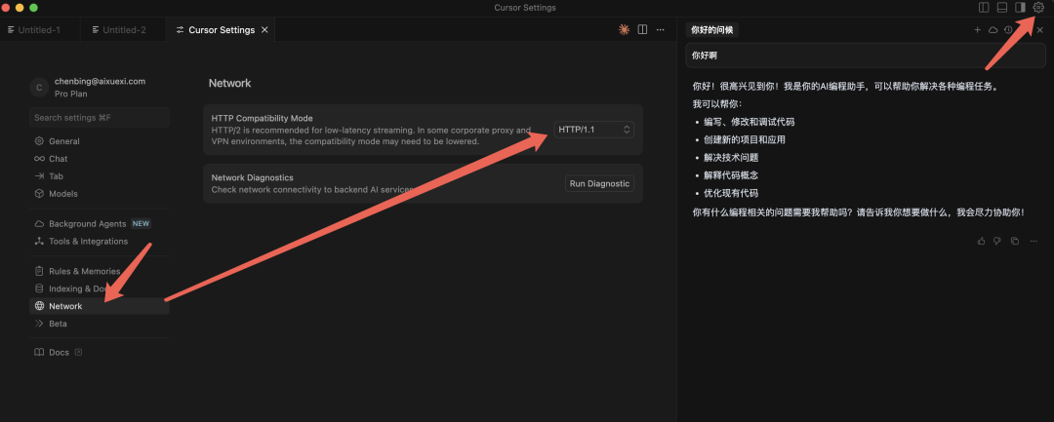Image resolution: width=1054 pixels, height=422 pixels.
Task: Close the Cursor Settings tab
Action: coord(264,29)
